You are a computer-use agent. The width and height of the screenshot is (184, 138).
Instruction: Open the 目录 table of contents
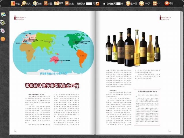click(x=59, y=3)
